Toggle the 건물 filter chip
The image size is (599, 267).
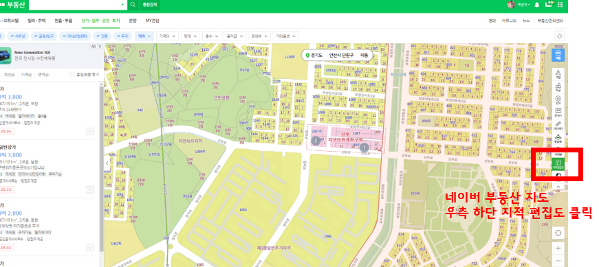pos(102,36)
